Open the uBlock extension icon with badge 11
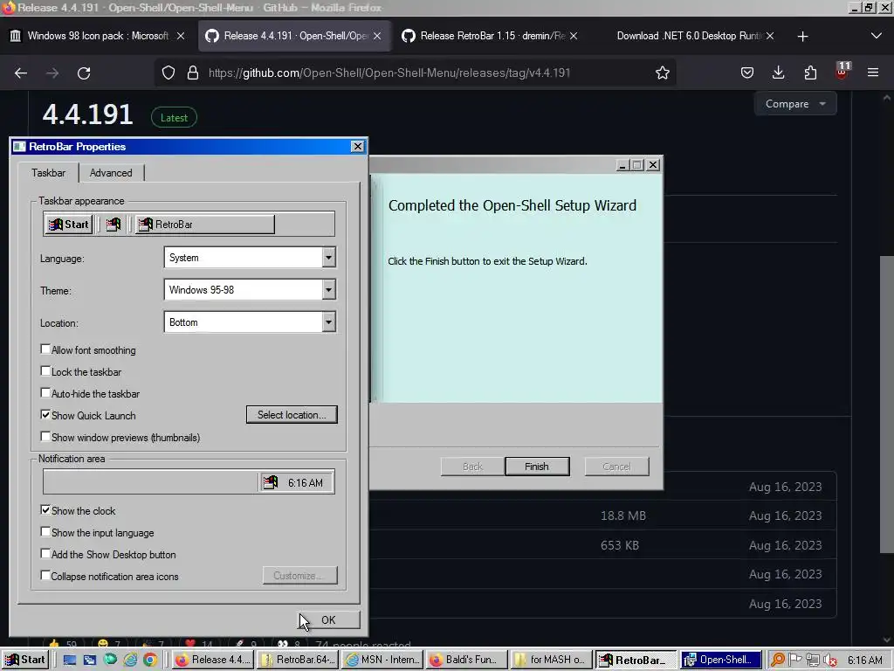The image size is (894, 671). pyautogui.click(x=842, y=71)
